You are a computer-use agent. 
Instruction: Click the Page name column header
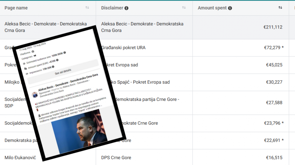[16, 8]
